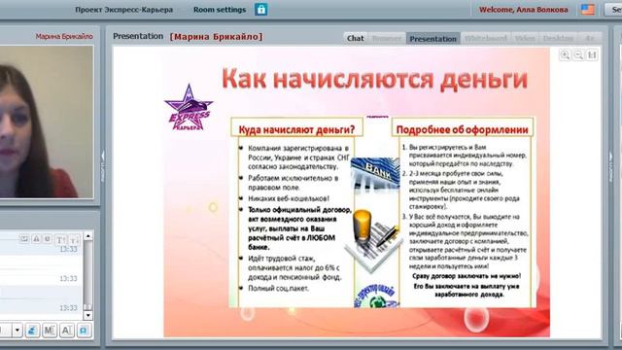Click the coins and contract image
Image resolution: width=622 pixels, height=350 pixels.
tap(372, 240)
